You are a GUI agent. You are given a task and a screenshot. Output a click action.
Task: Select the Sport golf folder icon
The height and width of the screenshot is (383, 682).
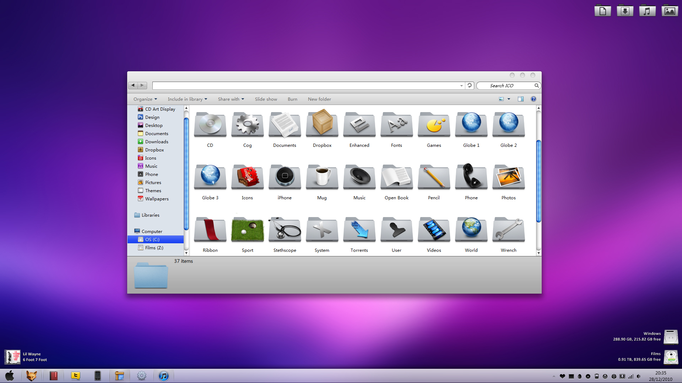(x=248, y=229)
